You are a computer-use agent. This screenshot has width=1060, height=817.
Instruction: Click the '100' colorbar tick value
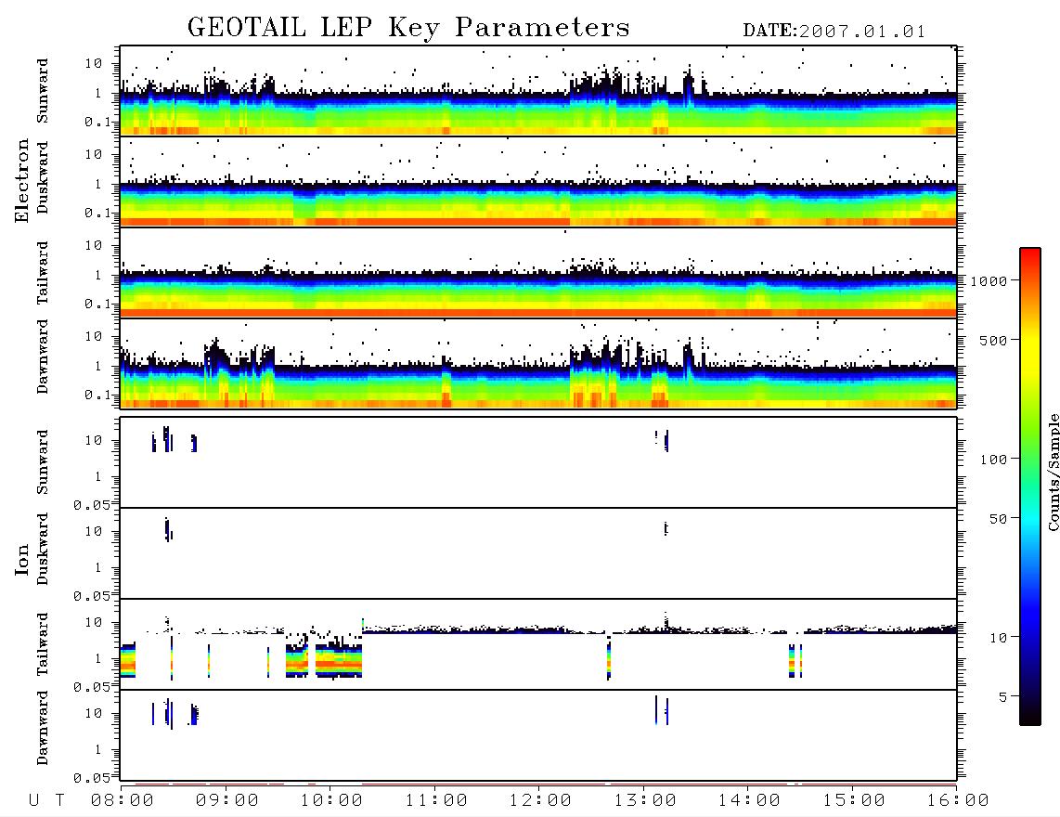993,460
